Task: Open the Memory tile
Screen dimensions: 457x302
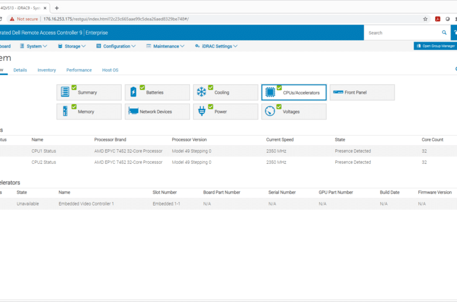Action: coord(89,112)
